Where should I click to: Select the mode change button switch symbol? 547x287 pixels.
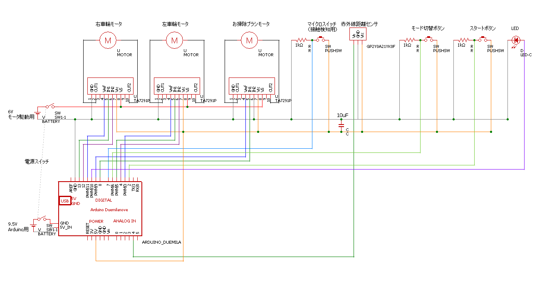tap(429, 40)
